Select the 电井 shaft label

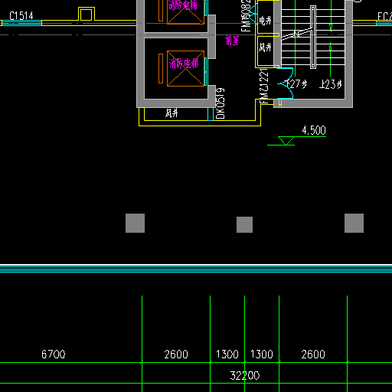[x=265, y=21]
